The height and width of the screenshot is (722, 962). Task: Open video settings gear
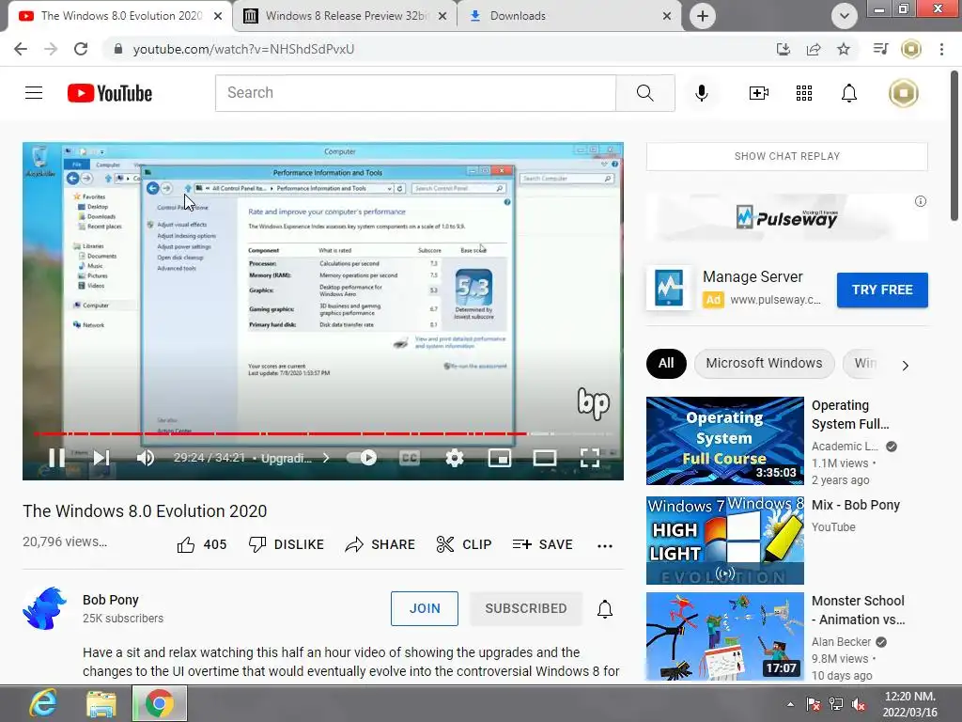pyautogui.click(x=454, y=458)
